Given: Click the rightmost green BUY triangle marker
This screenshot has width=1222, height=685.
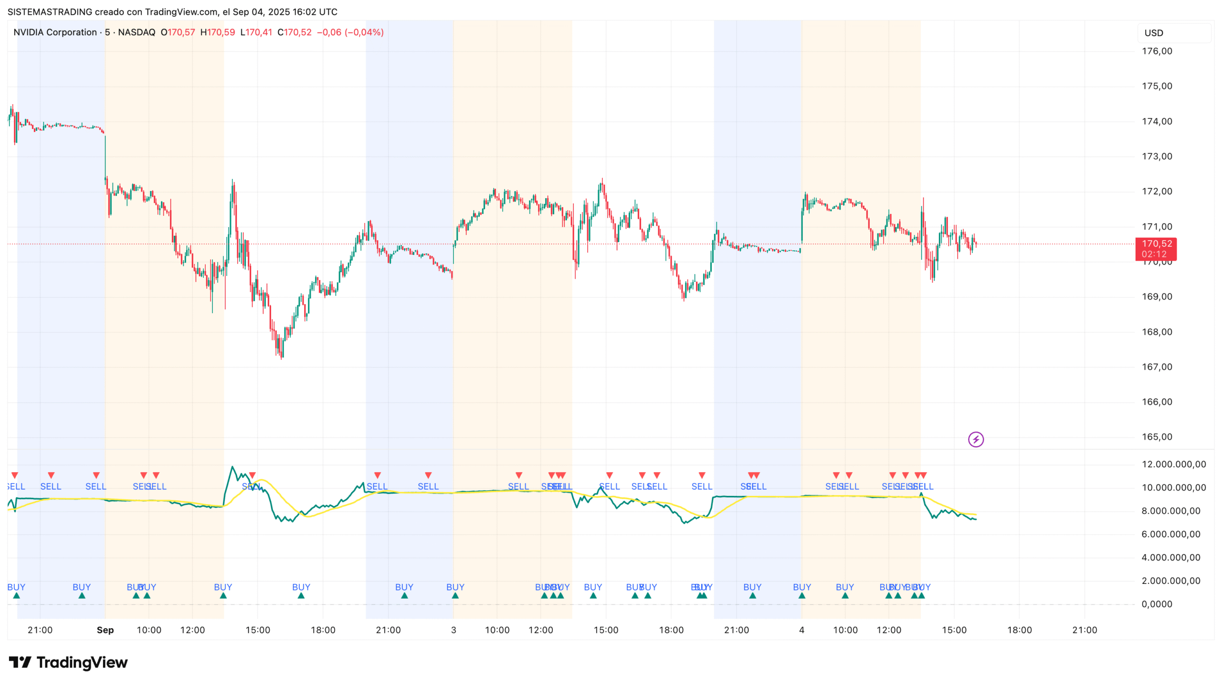Looking at the screenshot, I should tap(921, 596).
